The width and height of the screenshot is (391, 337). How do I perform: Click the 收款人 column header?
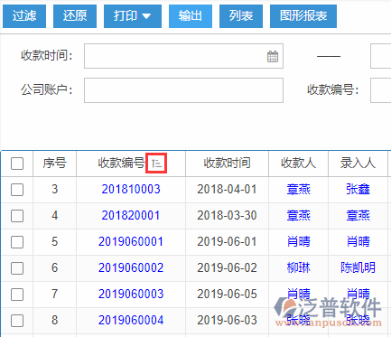[298, 164]
